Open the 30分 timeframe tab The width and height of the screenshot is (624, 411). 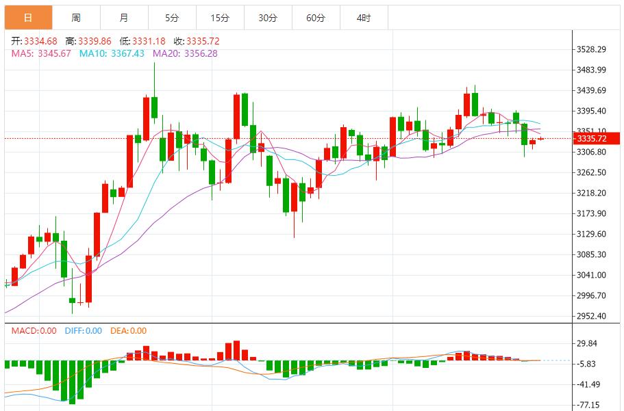pyautogui.click(x=268, y=18)
